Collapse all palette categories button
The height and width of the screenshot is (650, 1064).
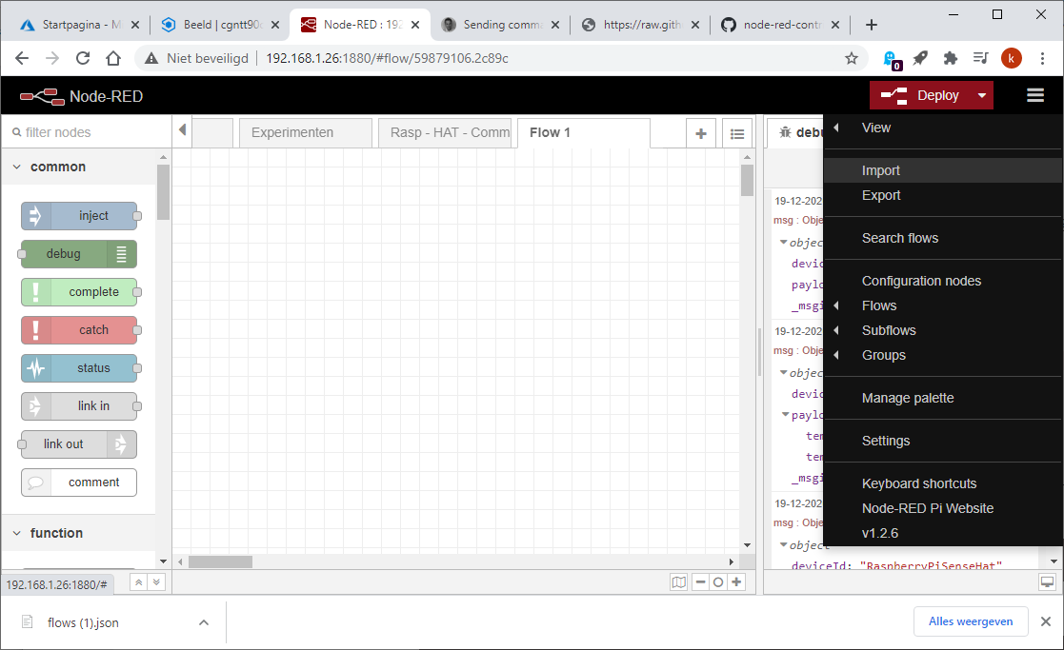click(138, 582)
